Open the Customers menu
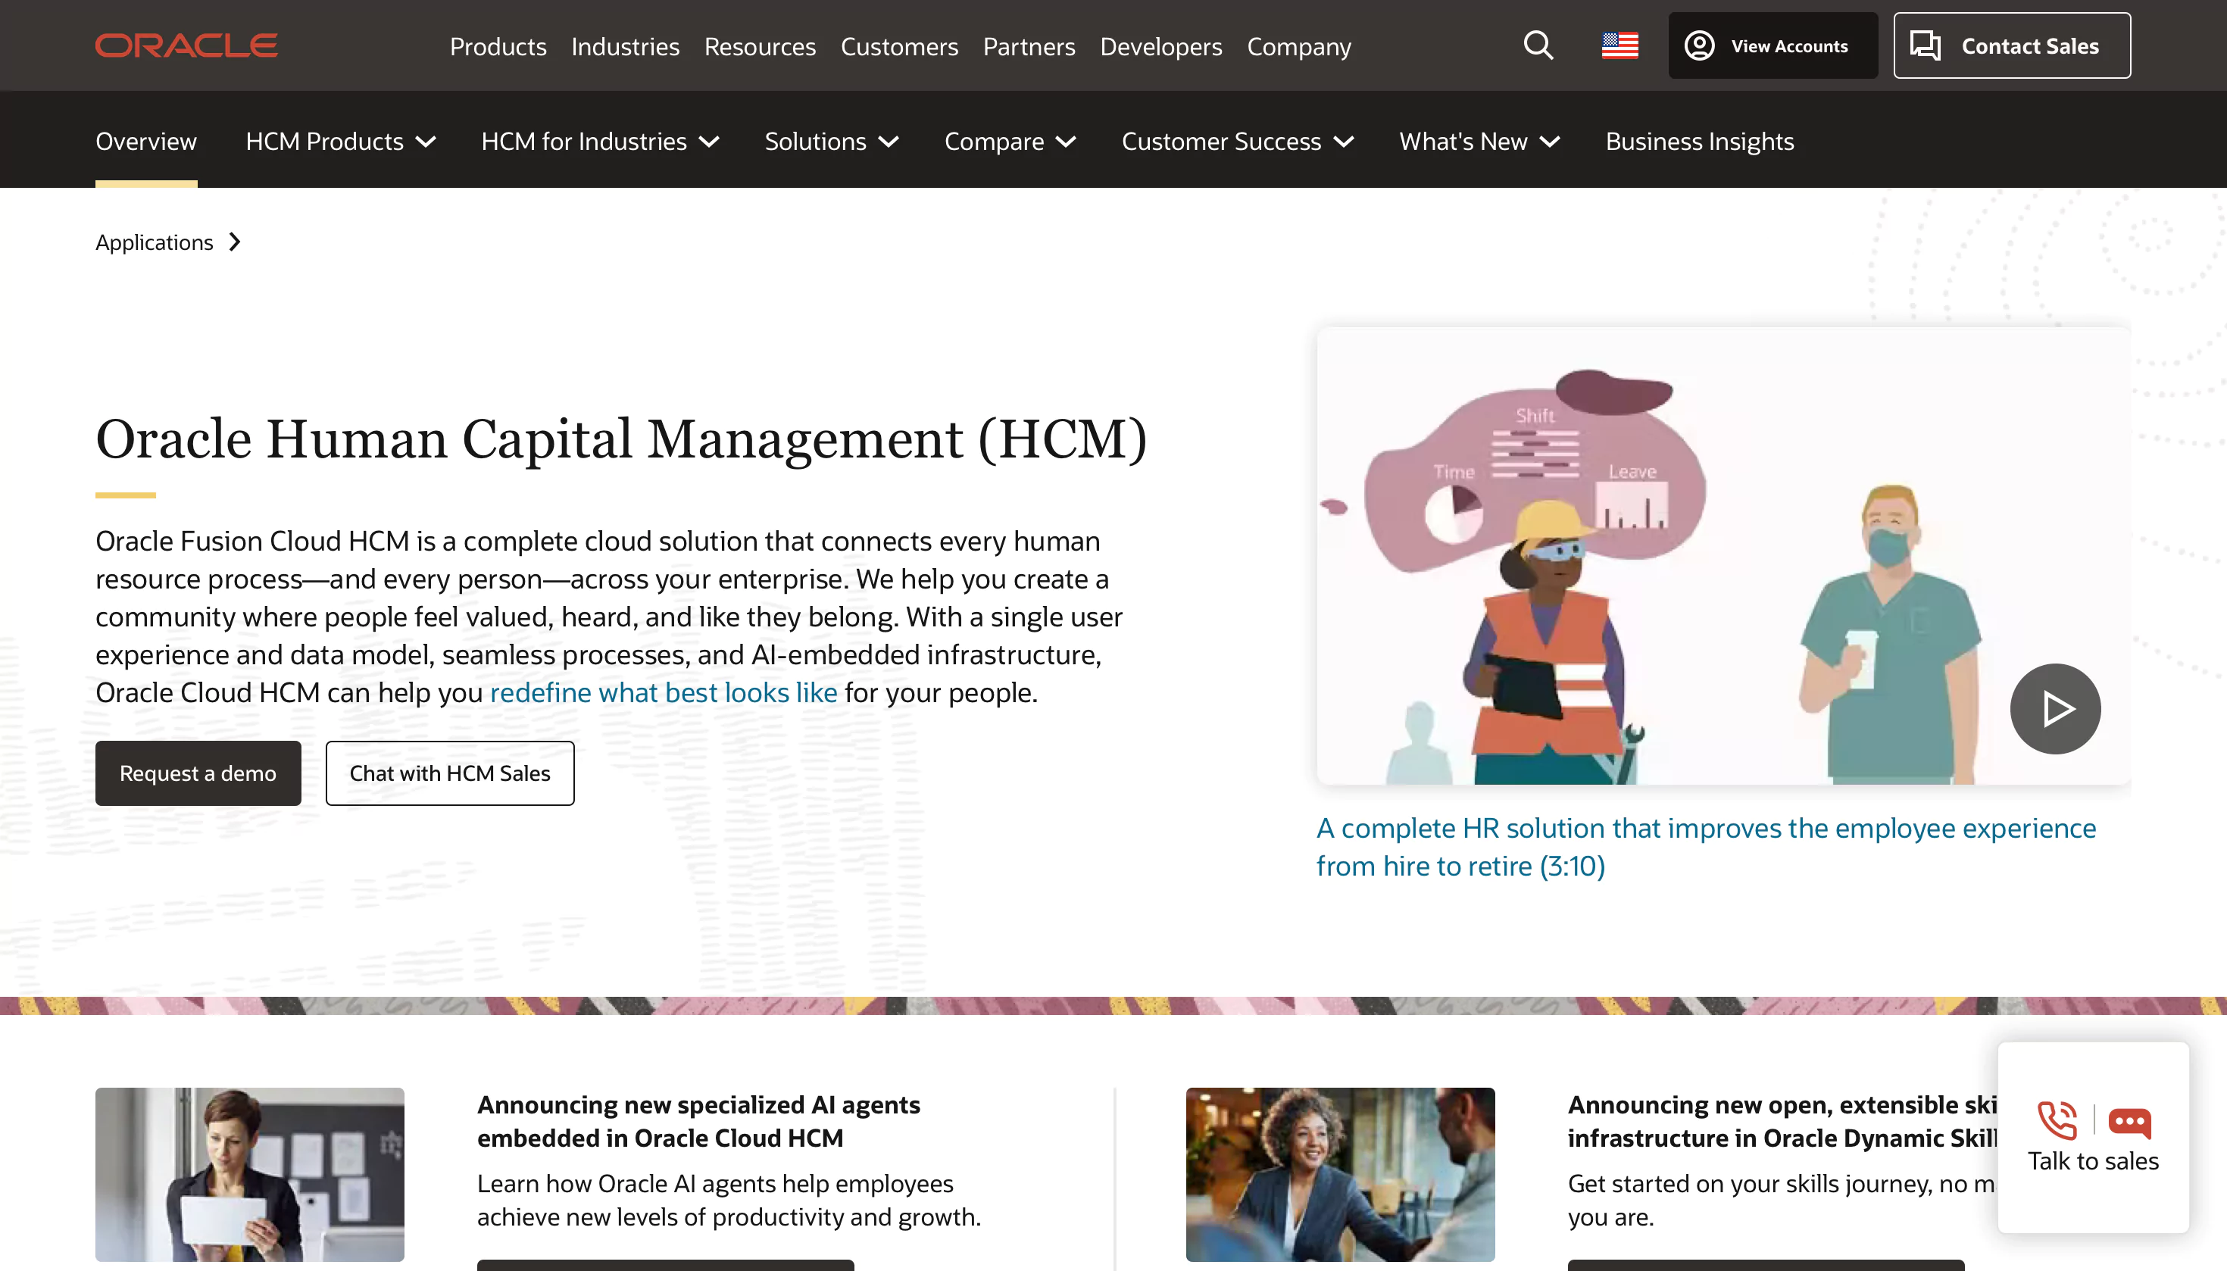This screenshot has height=1271, width=2227. coord(899,46)
